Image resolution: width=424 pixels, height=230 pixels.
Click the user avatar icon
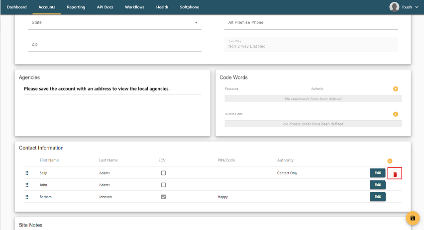tap(394, 7)
